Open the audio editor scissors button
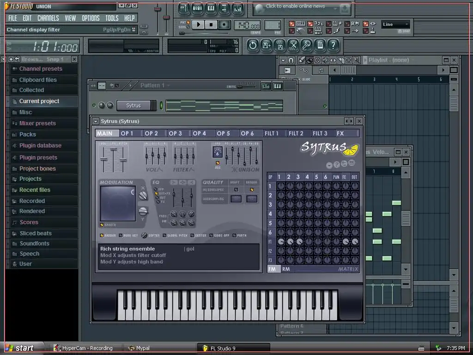The height and width of the screenshot is (355, 473). pyautogui.click(x=293, y=46)
